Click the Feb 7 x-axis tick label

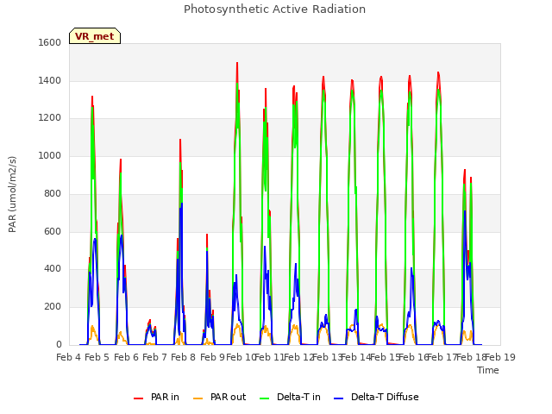tap(154, 357)
